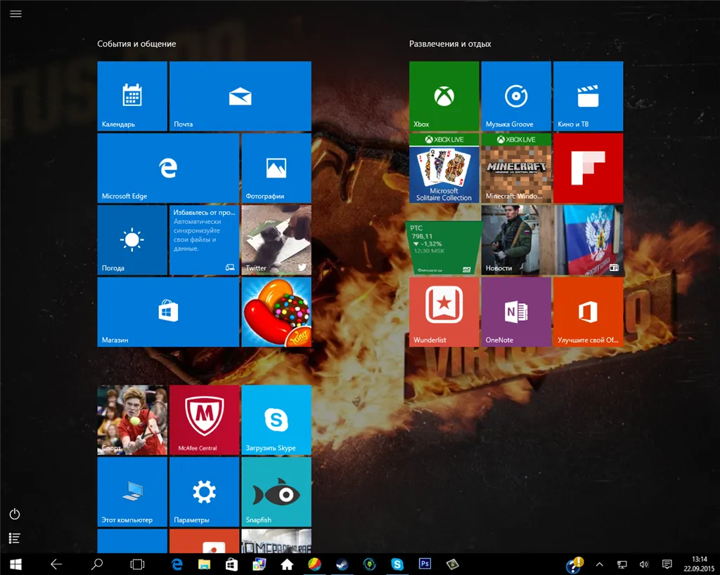Open Task View on the taskbar
Screen dimensions: 720x575
137,564
